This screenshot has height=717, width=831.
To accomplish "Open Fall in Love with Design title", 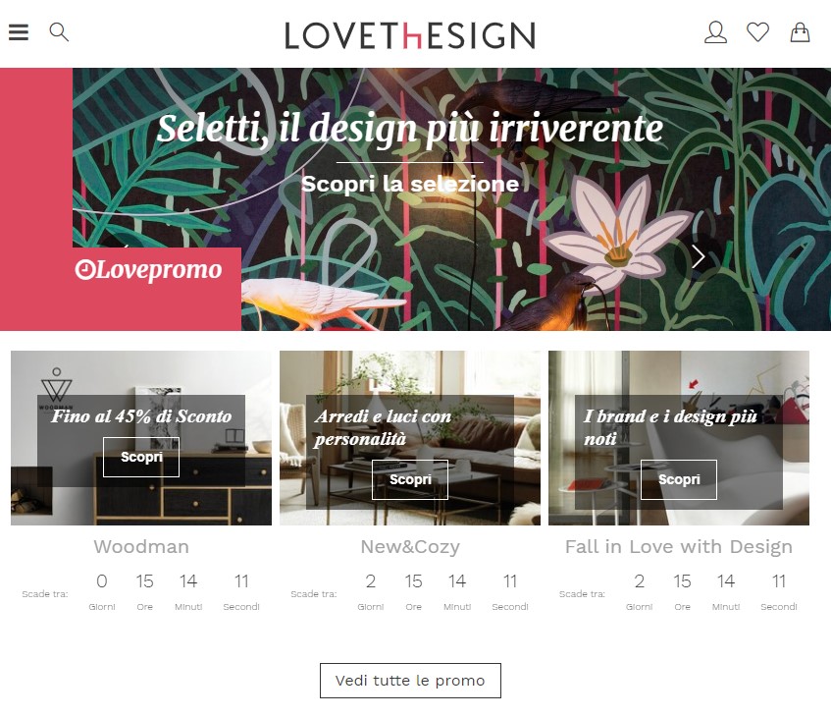I will coord(678,547).
